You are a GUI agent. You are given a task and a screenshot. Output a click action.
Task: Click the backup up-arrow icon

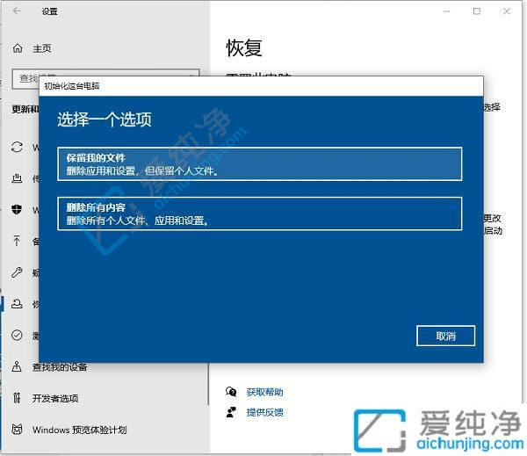tap(17, 241)
